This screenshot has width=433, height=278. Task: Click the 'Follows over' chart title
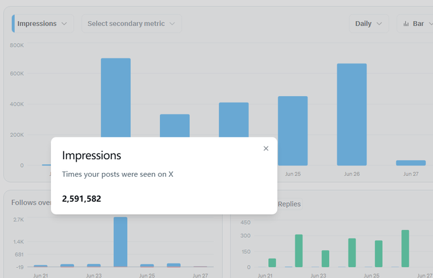click(x=31, y=202)
